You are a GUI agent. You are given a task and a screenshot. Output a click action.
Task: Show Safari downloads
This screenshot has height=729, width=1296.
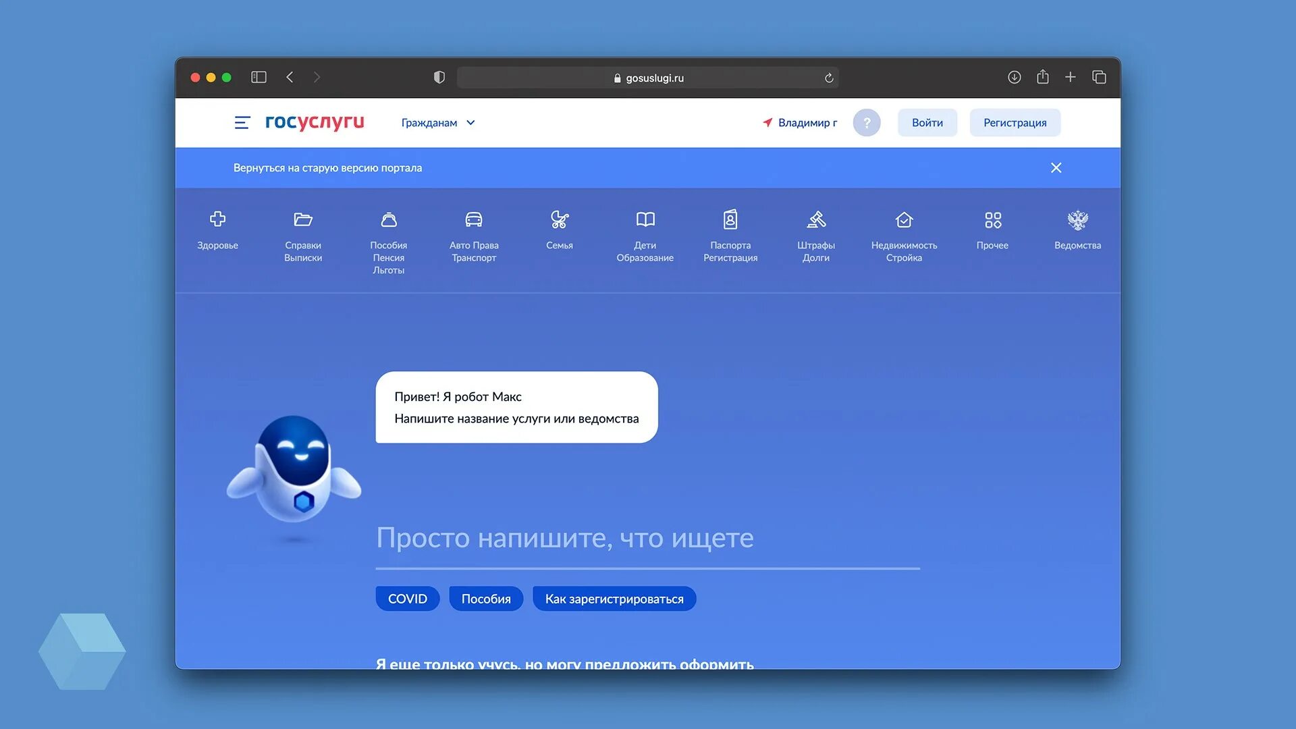click(1015, 78)
